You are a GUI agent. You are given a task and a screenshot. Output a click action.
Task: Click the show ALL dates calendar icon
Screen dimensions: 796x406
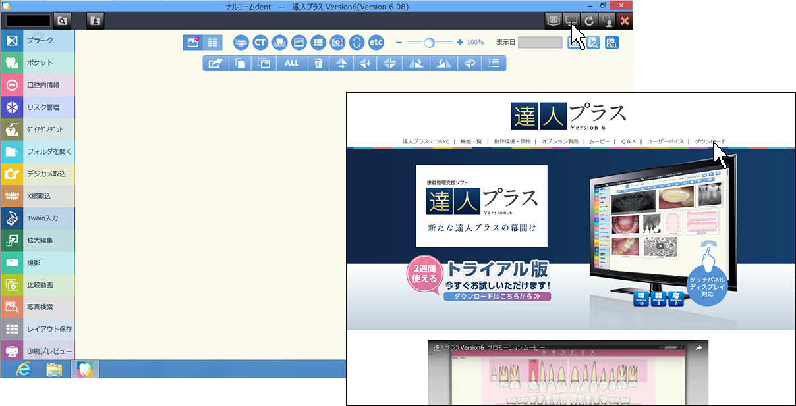(x=612, y=42)
